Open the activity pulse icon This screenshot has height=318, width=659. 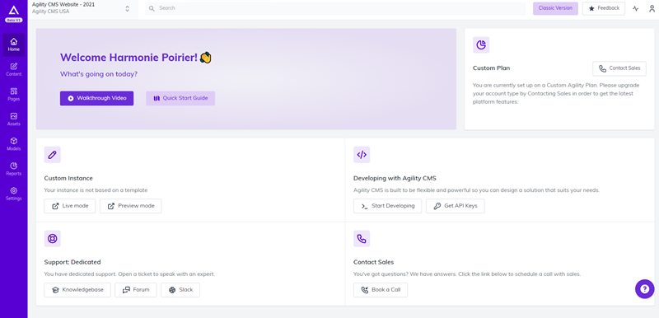pos(635,8)
